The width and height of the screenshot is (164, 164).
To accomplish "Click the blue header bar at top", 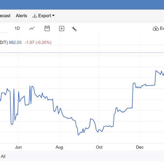I will (x=82, y=5).
